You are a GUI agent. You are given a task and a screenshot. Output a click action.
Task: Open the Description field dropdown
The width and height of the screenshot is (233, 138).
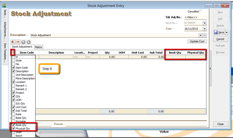pos(200,35)
